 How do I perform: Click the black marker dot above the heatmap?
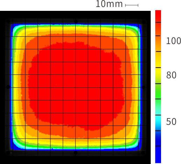(x=76, y=21)
